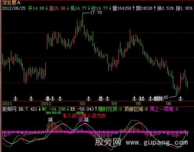Select the 04 month label on time axis

(114, 104)
